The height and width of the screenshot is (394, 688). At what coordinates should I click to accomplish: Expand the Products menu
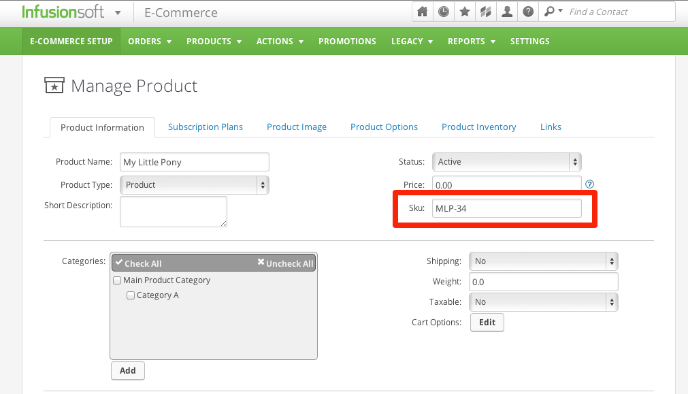coord(214,42)
